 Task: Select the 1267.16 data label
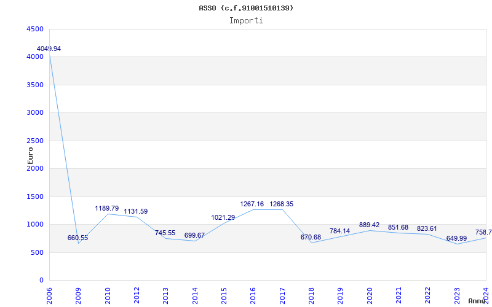coord(252,204)
